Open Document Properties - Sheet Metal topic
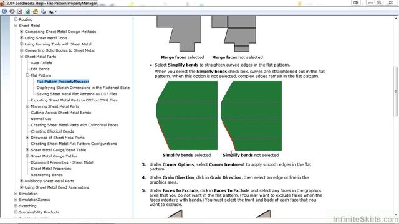Image resolution: width=399 pixels, height=224 pixels. coord(62,162)
